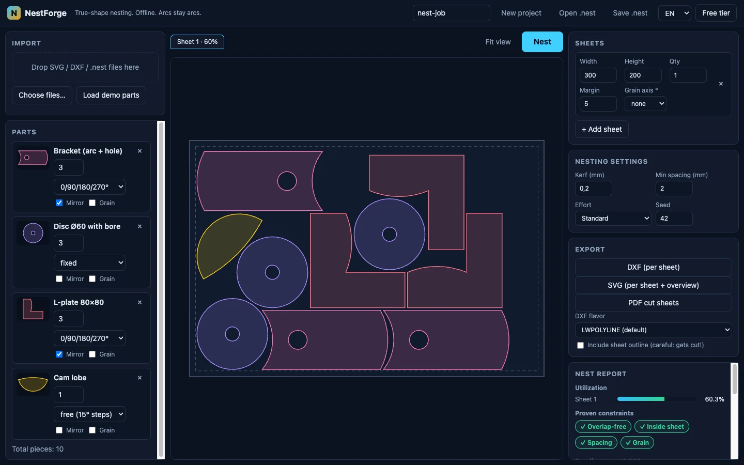Click the Seed field showing 42
Screen dimensions: 744x465
674,219
